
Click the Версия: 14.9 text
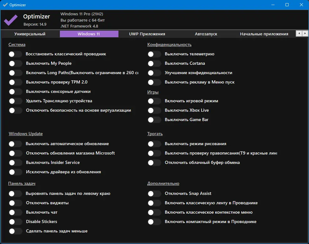pos(35,24)
